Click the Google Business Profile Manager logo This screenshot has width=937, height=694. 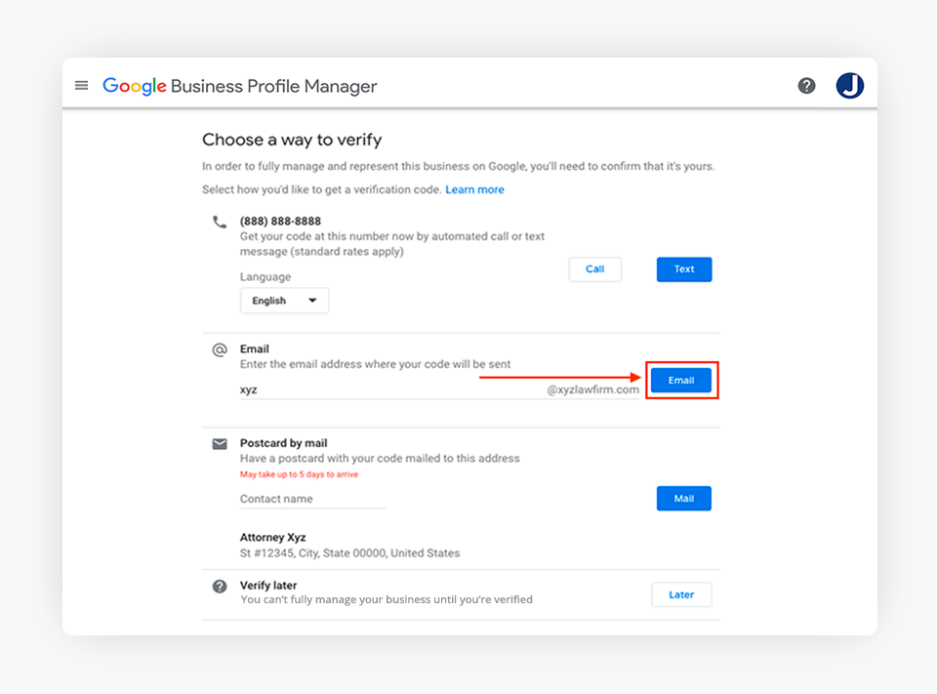[240, 86]
